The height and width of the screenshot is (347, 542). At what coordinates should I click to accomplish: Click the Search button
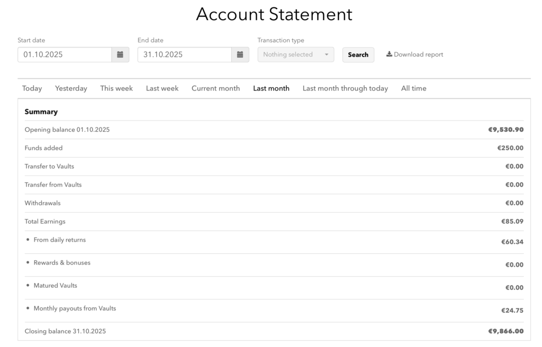358,55
